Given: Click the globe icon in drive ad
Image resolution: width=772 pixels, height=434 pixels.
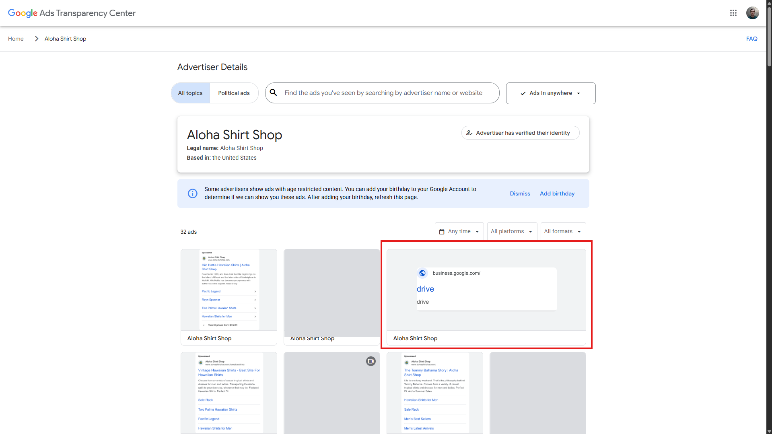Looking at the screenshot, I should click(x=422, y=273).
